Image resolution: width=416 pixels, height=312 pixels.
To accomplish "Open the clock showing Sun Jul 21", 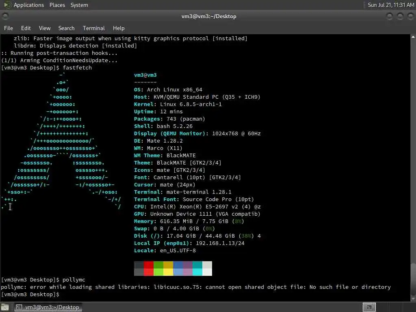I will [x=391, y=5].
